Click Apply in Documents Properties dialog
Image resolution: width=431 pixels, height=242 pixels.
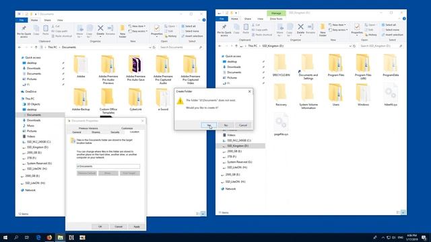tap(137, 227)
